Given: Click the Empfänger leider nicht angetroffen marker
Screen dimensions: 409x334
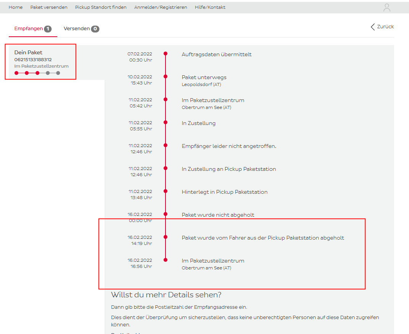Looking at the screenshot, I should 166,145.
